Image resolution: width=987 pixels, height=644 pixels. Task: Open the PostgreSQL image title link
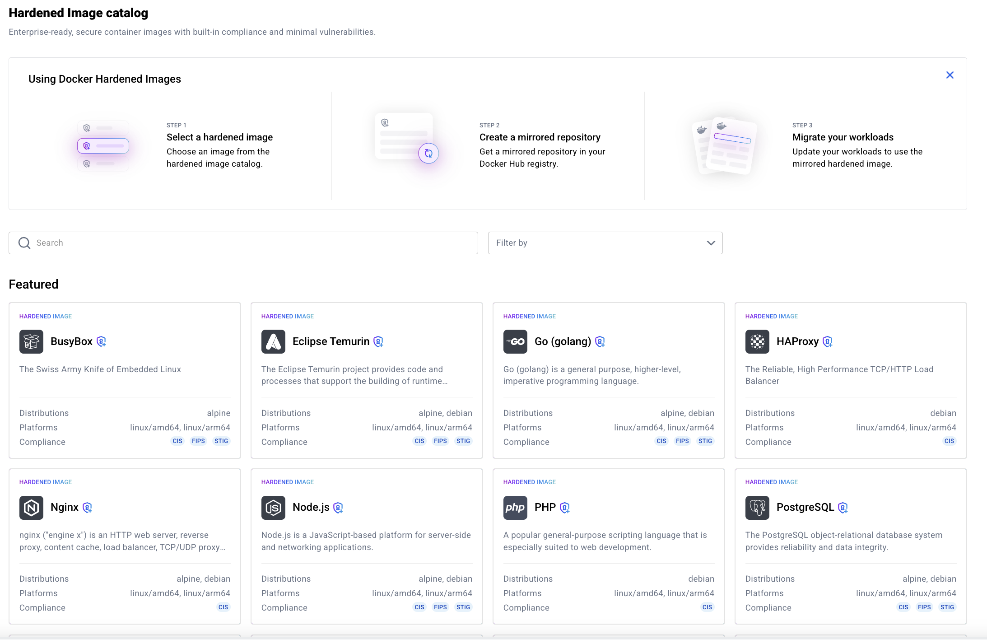point(805,507)
